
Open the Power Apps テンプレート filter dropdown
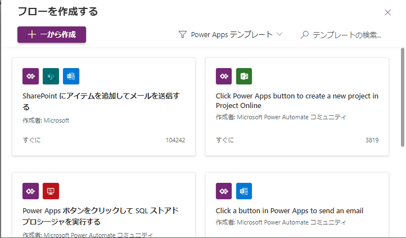[231, 34]
